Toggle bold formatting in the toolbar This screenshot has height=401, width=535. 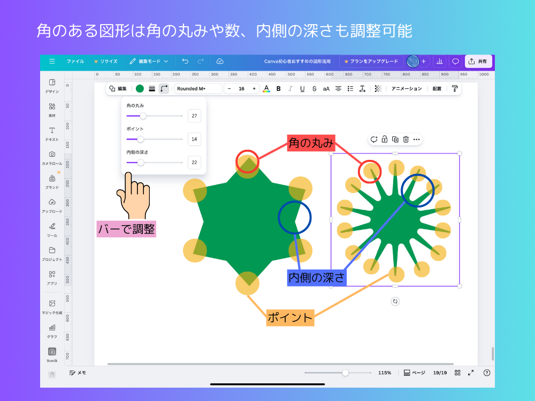tap(278, 89)
